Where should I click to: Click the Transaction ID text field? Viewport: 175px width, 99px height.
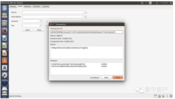(87, 32)
